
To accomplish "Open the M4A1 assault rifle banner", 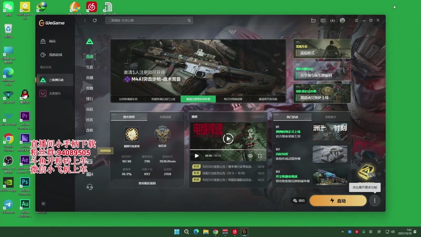I will pyautogui.click(x=198, y=67).
